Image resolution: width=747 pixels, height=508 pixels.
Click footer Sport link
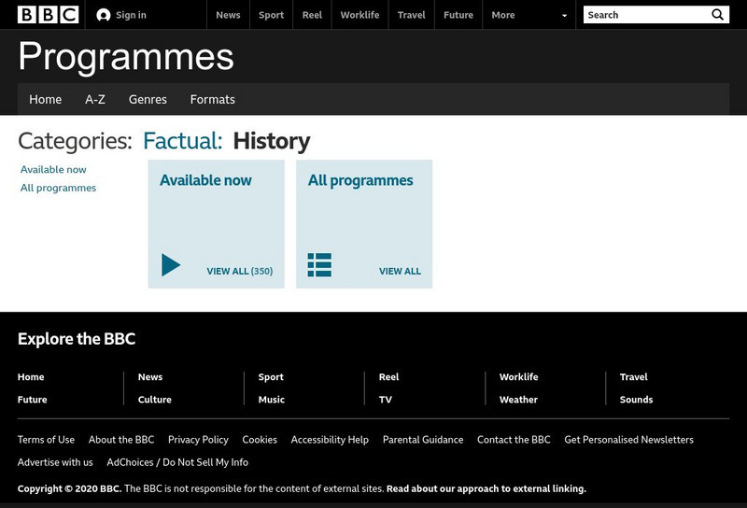(271, 377)
